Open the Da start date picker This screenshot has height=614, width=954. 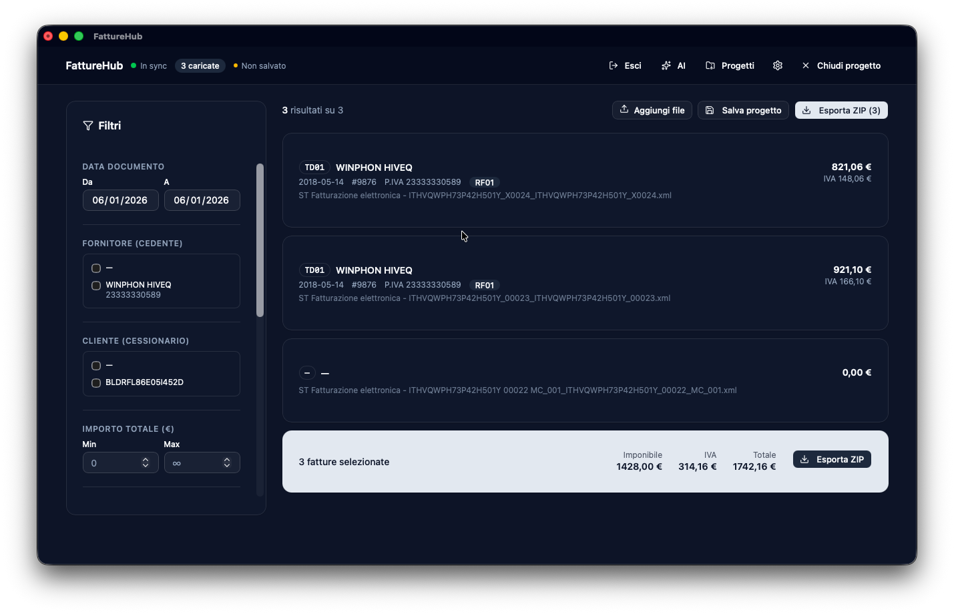120,200
